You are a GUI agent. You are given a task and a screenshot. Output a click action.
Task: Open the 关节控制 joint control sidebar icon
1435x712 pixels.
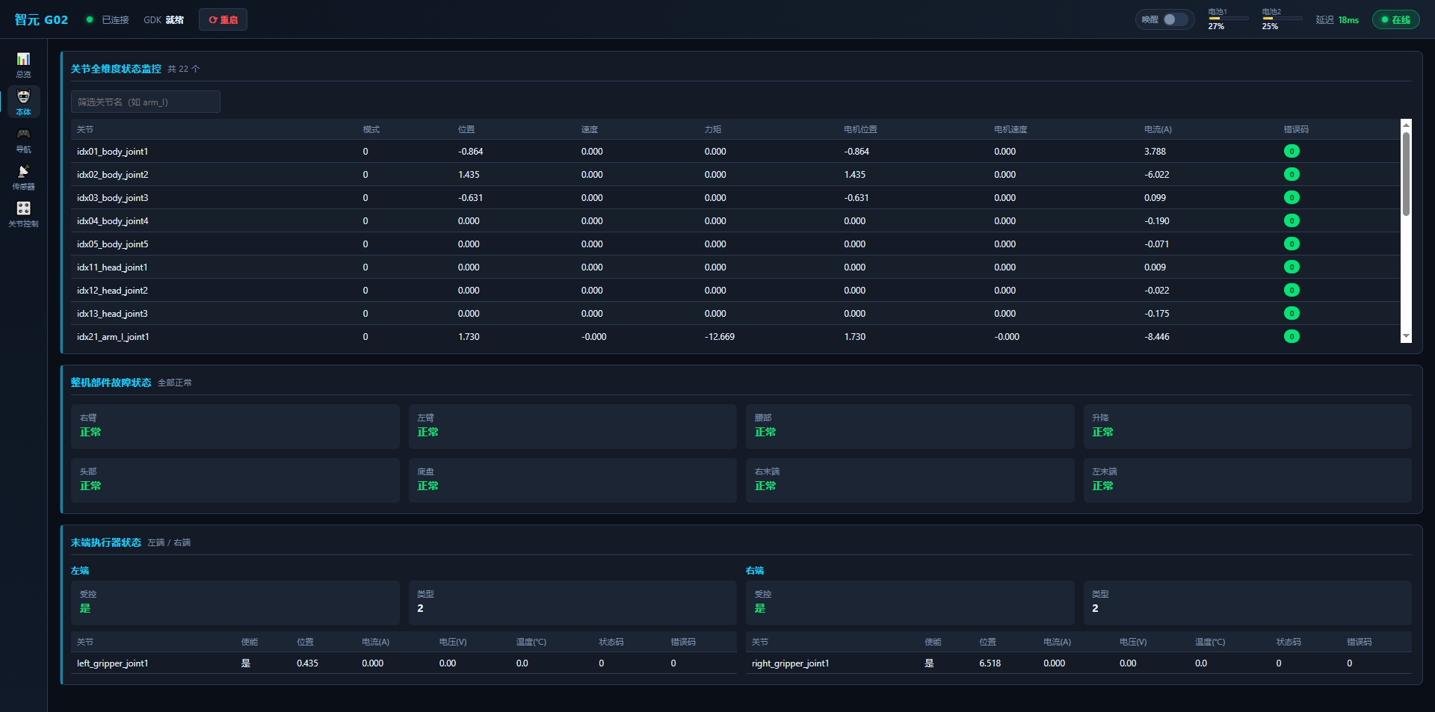tap(23, 214)
